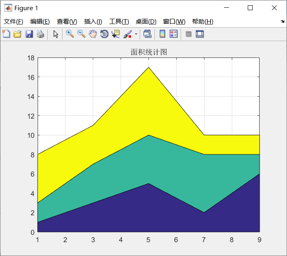Open the 编辑(E) menu
This screenshot has width=287, height=256.
[x=40, y=22]
